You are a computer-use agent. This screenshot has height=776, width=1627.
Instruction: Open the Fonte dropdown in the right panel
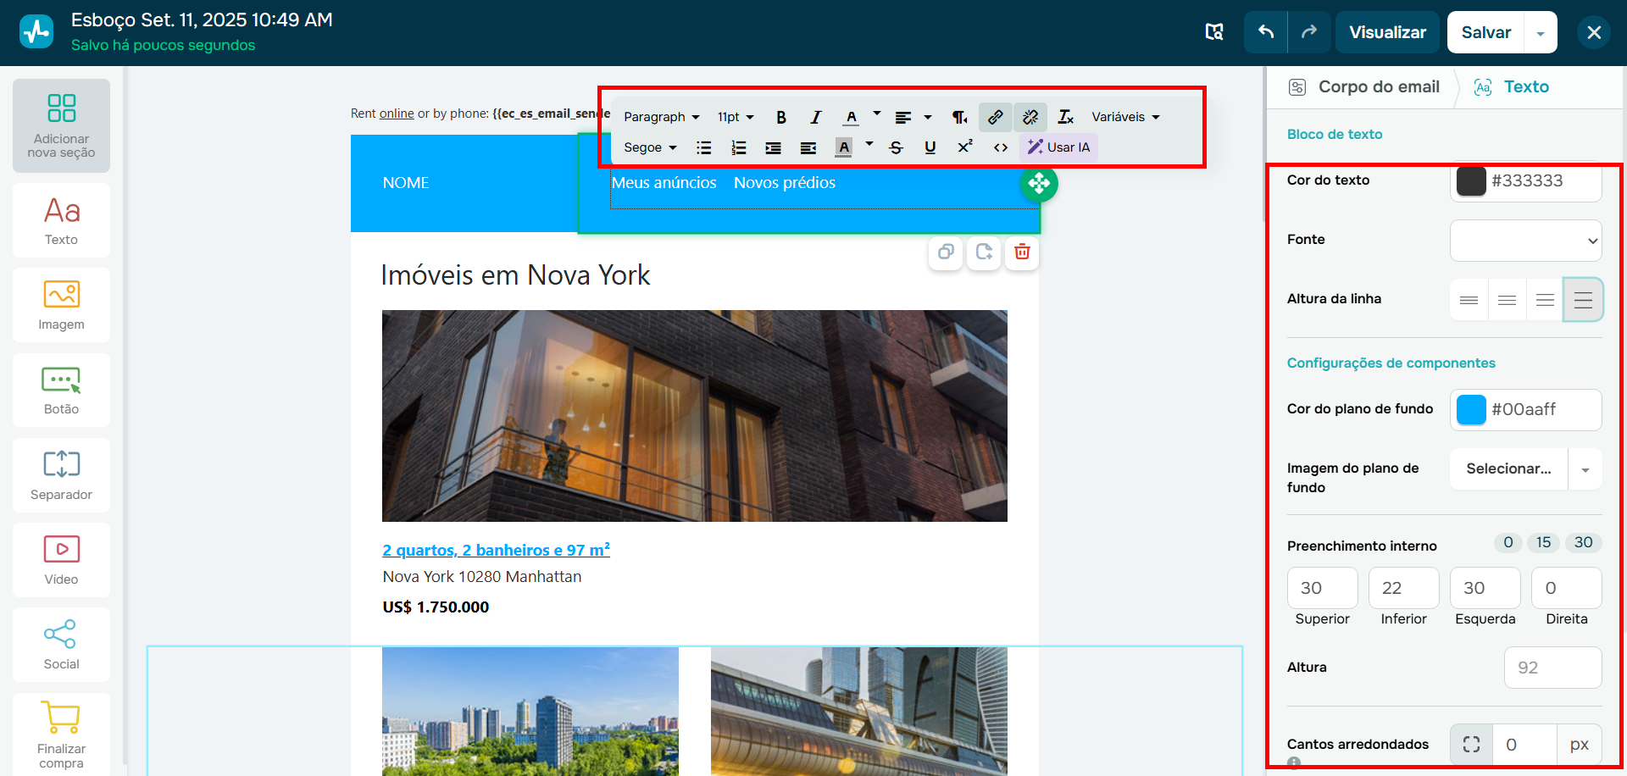coord(1524,241)
